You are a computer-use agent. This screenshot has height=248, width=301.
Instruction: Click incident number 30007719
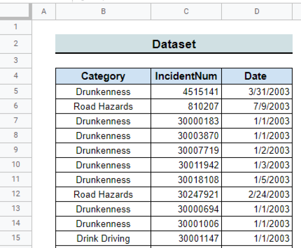point(186,150)
